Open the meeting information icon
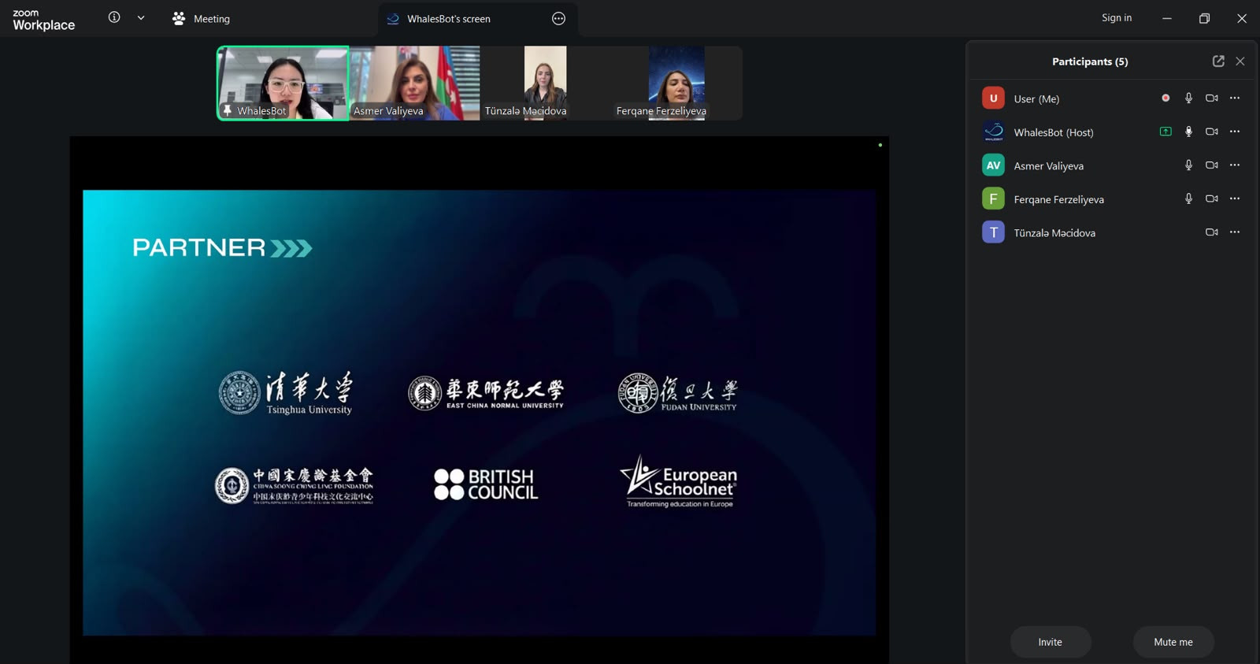 [114, 17]
